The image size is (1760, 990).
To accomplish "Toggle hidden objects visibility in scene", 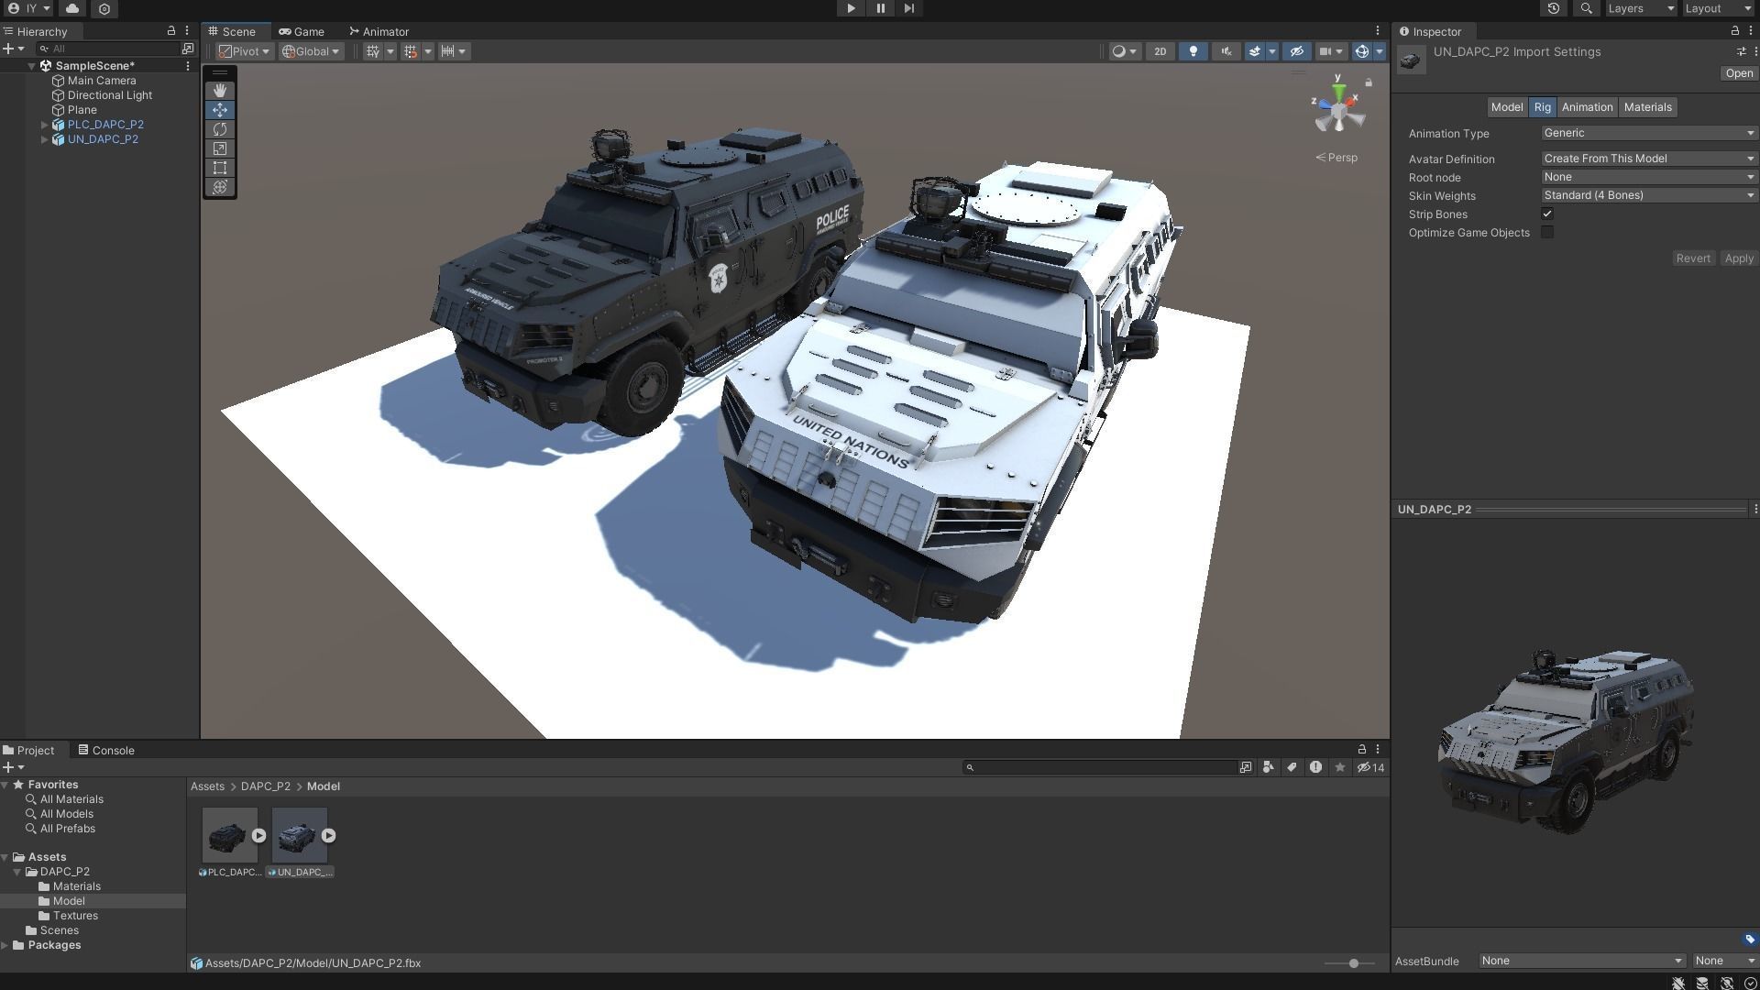I will 1296,51.
